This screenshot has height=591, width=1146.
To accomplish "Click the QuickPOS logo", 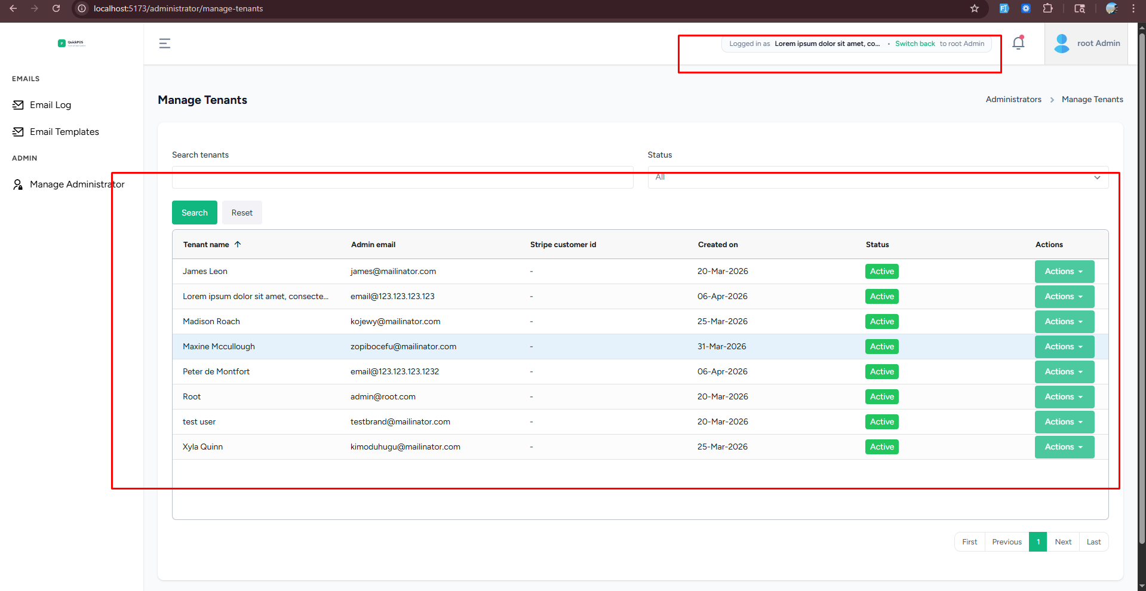I will pyautogui.click(x=72, y=43).
